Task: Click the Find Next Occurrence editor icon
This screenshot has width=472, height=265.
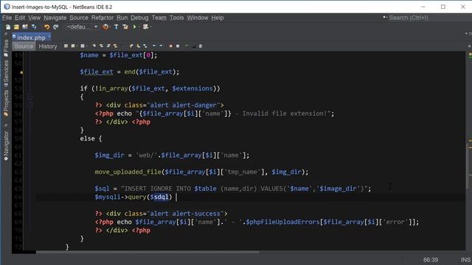Action: pos(108,46)
